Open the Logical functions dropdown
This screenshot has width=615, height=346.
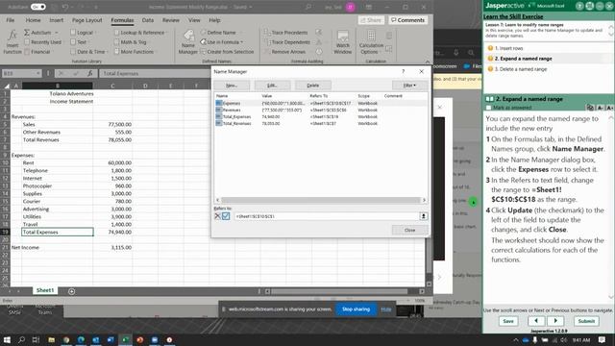tap(95, 33)
